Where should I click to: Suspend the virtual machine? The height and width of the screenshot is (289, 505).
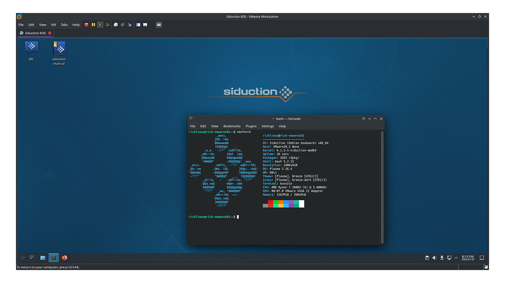click(93, 24)
